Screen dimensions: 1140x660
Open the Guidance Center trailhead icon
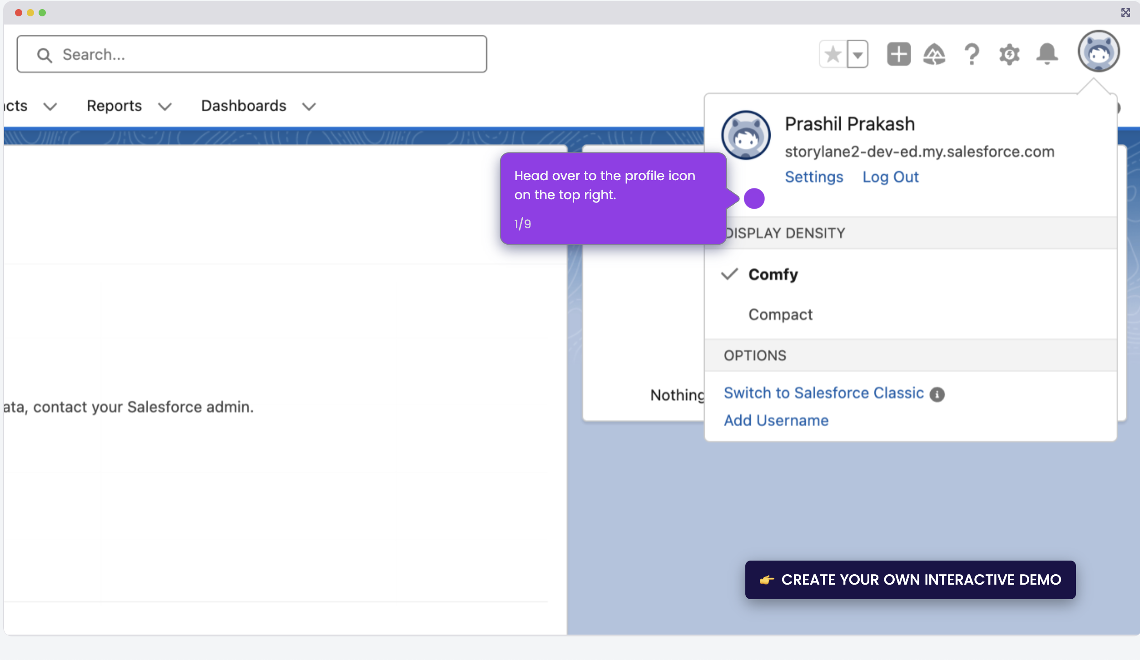(935, 54)
